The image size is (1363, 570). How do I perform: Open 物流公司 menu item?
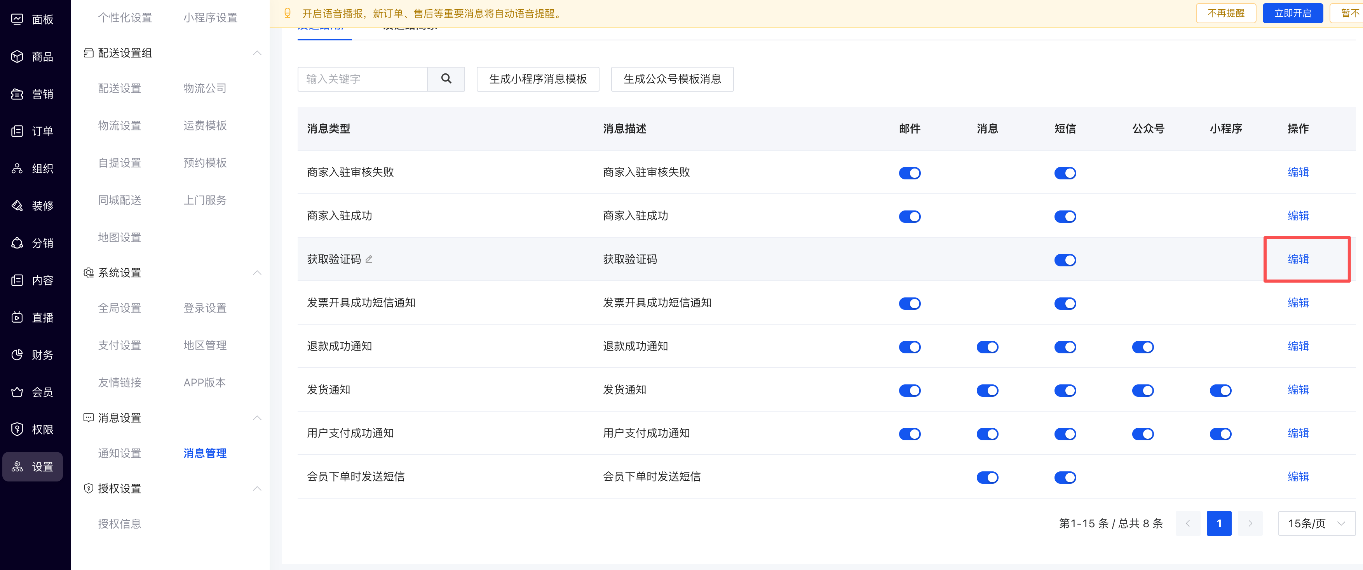coord(205,88)
